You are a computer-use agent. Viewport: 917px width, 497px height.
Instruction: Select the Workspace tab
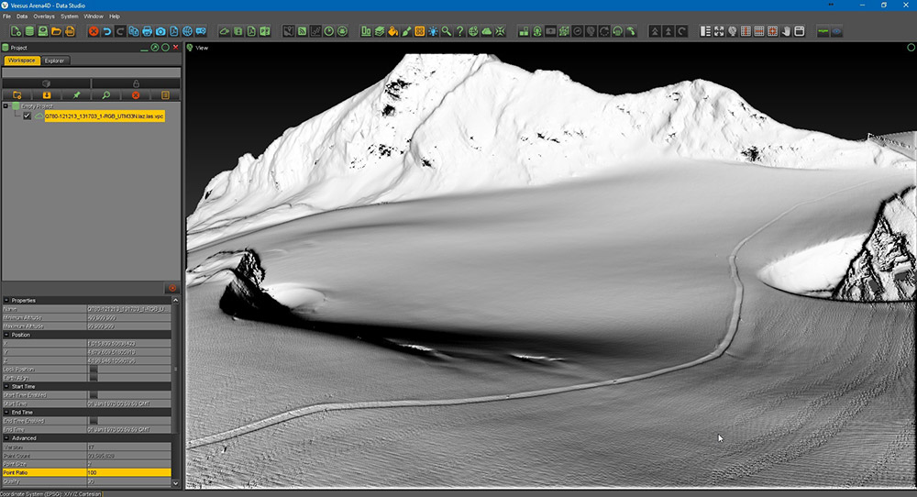click(x=22, y=61)
